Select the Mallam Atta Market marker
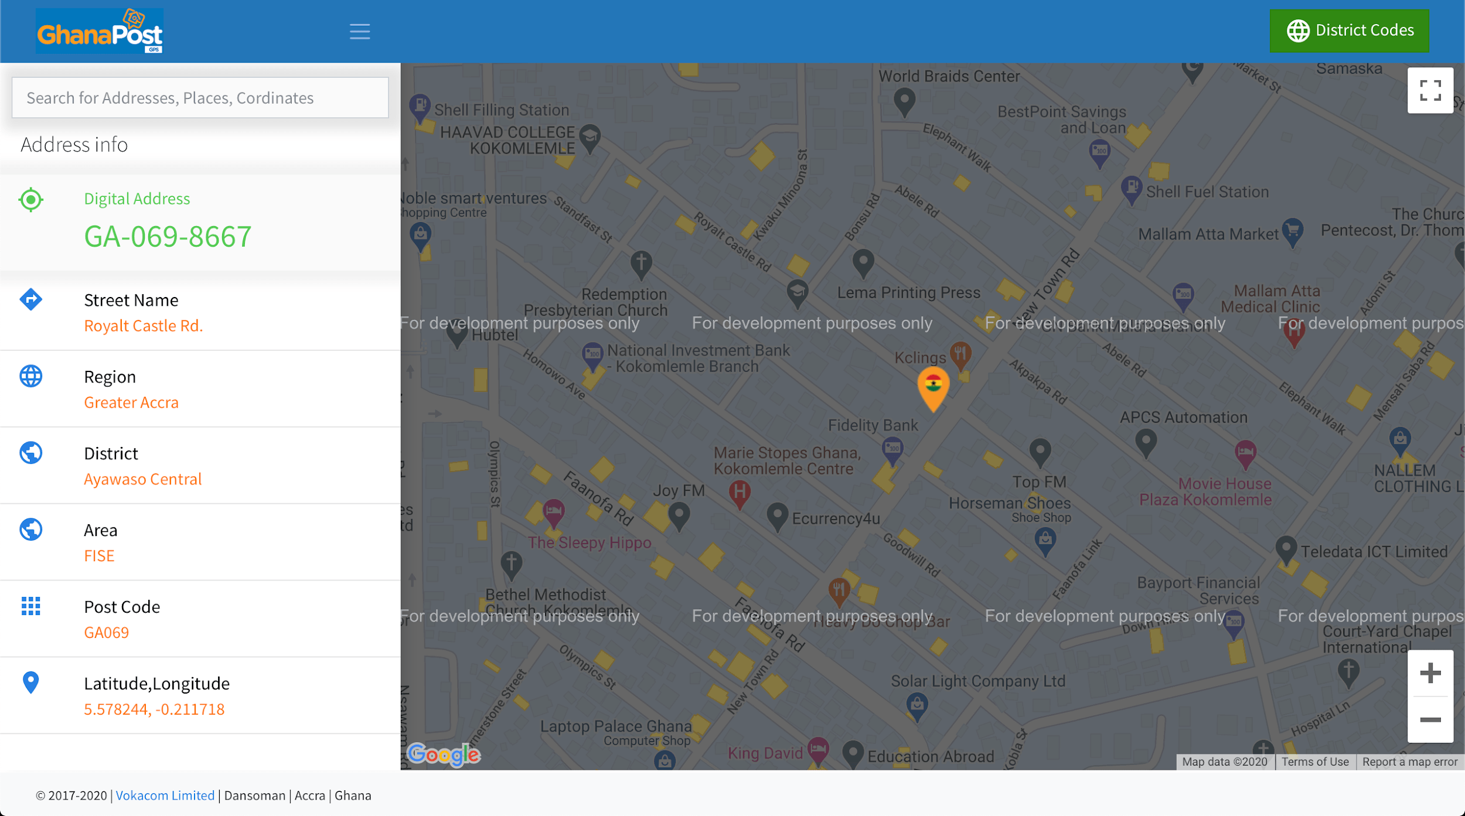Viewport: 1465px width, 816px height. click(1292, 233)
